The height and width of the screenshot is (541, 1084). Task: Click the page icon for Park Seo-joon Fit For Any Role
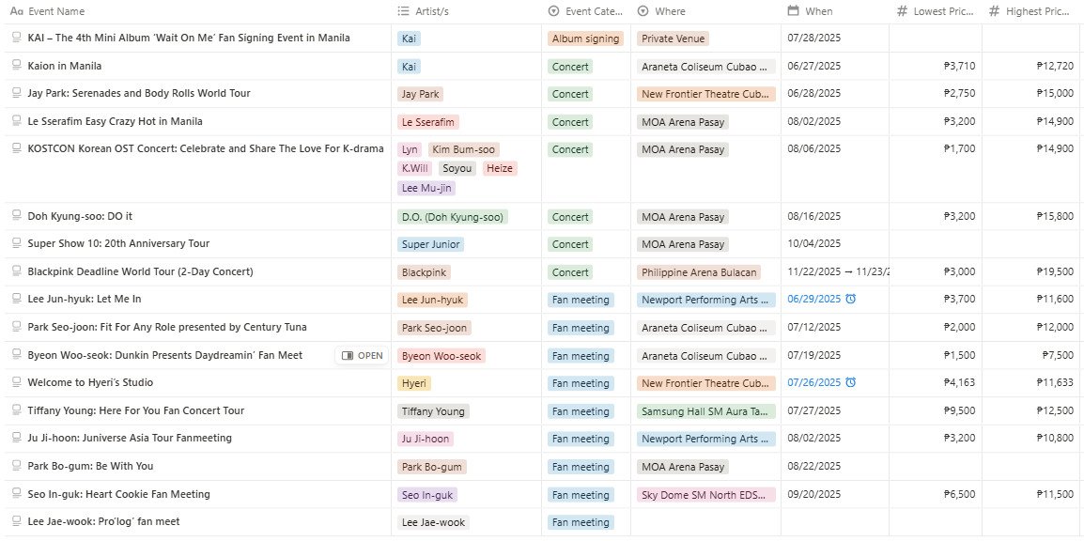pyautogui.click(x=17, y=327)
